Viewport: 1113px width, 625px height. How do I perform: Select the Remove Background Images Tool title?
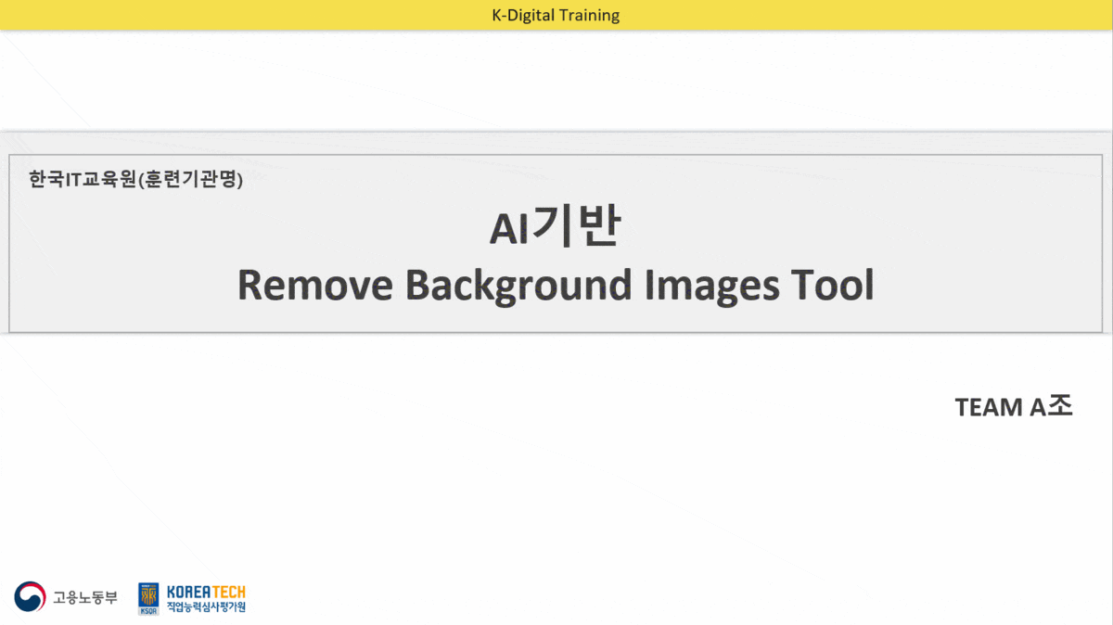[556, 286]
